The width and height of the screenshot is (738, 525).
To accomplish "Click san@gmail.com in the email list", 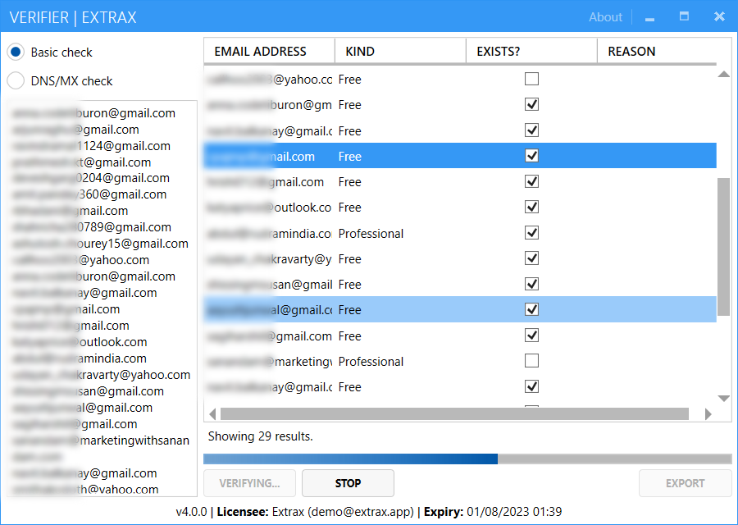I will [x=88, y=391].
